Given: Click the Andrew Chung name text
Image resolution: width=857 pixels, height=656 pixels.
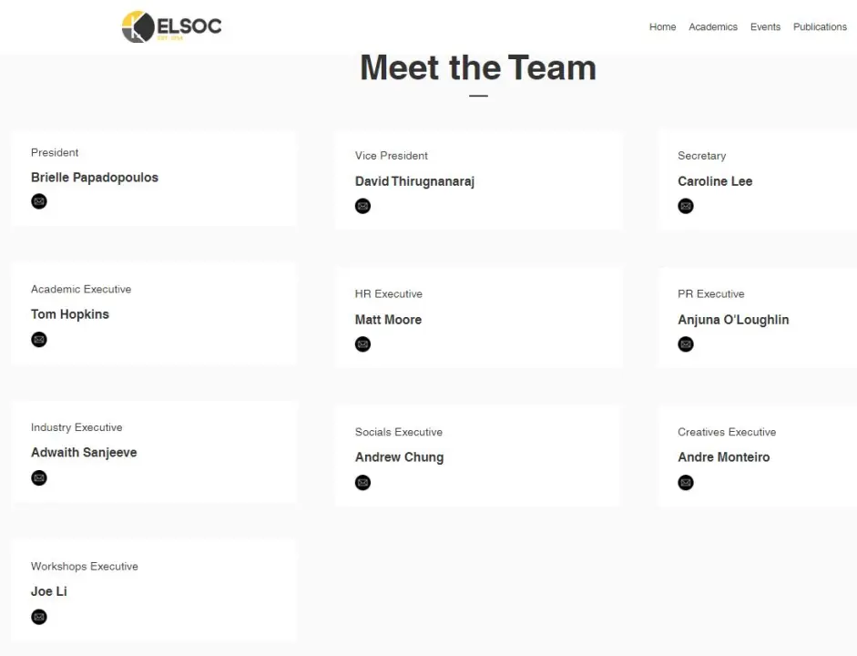Looking at the screenshot, I should coord(399,457).
